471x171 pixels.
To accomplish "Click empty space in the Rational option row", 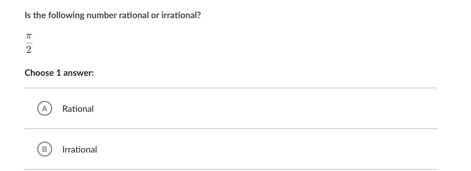I will 252,109.
